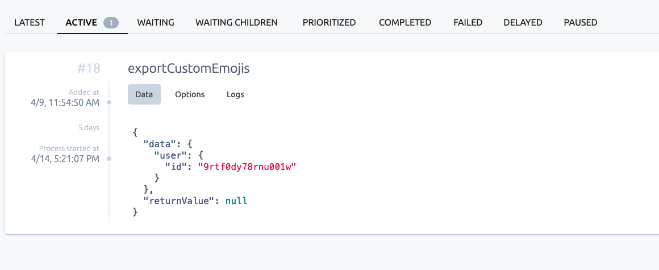View the FAILED jobs tab
The width and height of the screenshot is (659, 270).
468,22
